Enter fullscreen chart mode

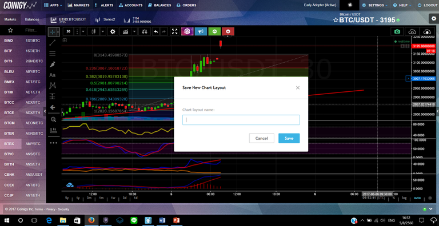click(175, 31)
